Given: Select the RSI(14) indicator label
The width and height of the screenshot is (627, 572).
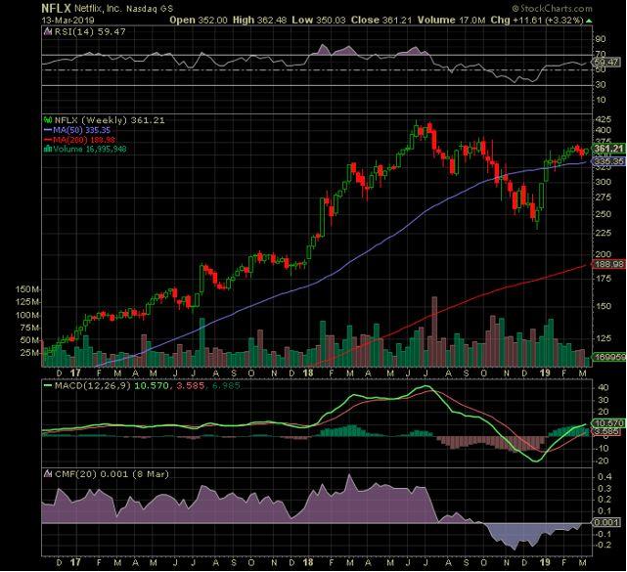Looking at the screenshot, I should [73, 32].
